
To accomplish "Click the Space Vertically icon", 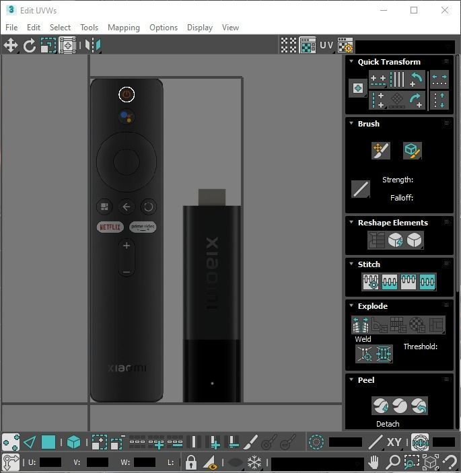I will pos(439,100).
